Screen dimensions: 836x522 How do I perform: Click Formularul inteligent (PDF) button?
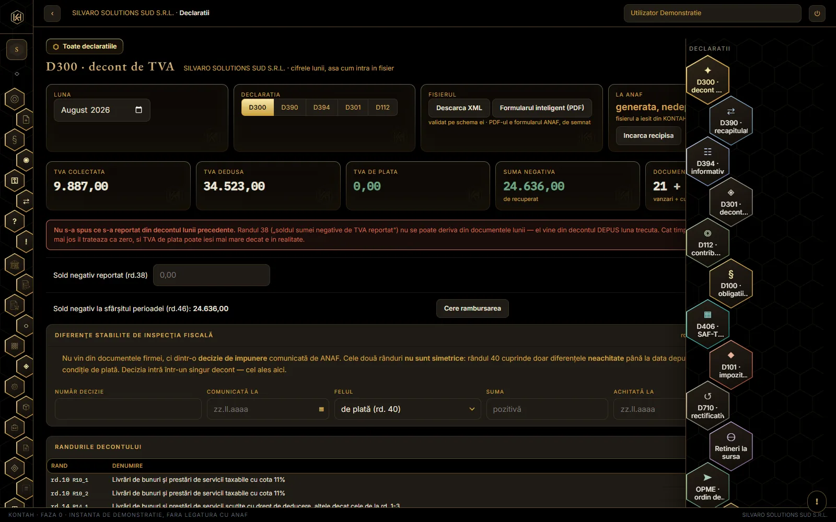click(542, 108)
